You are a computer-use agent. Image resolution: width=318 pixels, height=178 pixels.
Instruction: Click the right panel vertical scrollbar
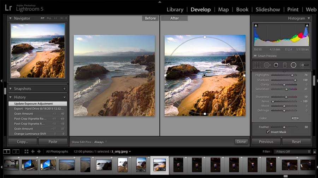(314, 81)
